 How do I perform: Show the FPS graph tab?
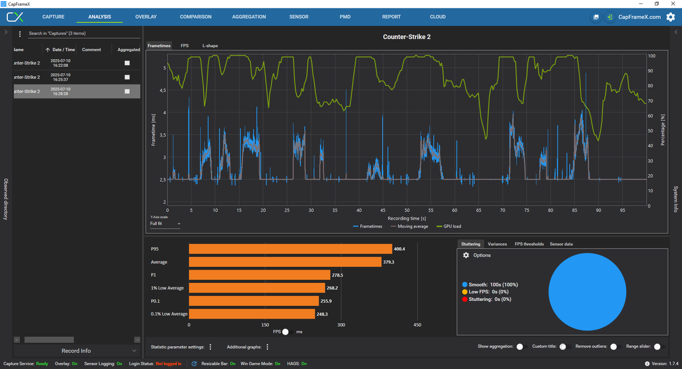pyautogui.click(x=185, y=45)
